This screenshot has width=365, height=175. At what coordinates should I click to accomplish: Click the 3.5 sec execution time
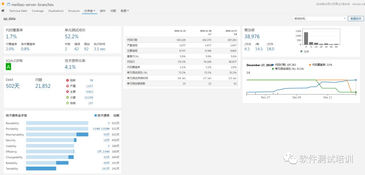coord(100,49)
